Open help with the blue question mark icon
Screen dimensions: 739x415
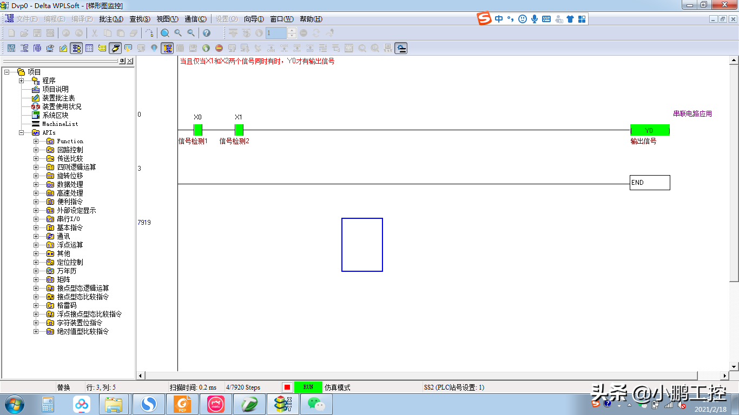(x=206, y=33)
